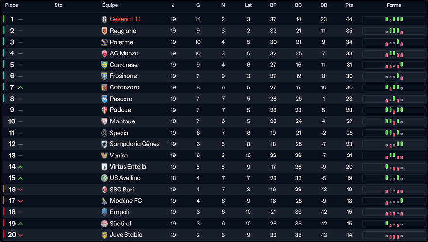Click the Cesena FC club crest
428x242 pixels.
[x=104, y=19]
